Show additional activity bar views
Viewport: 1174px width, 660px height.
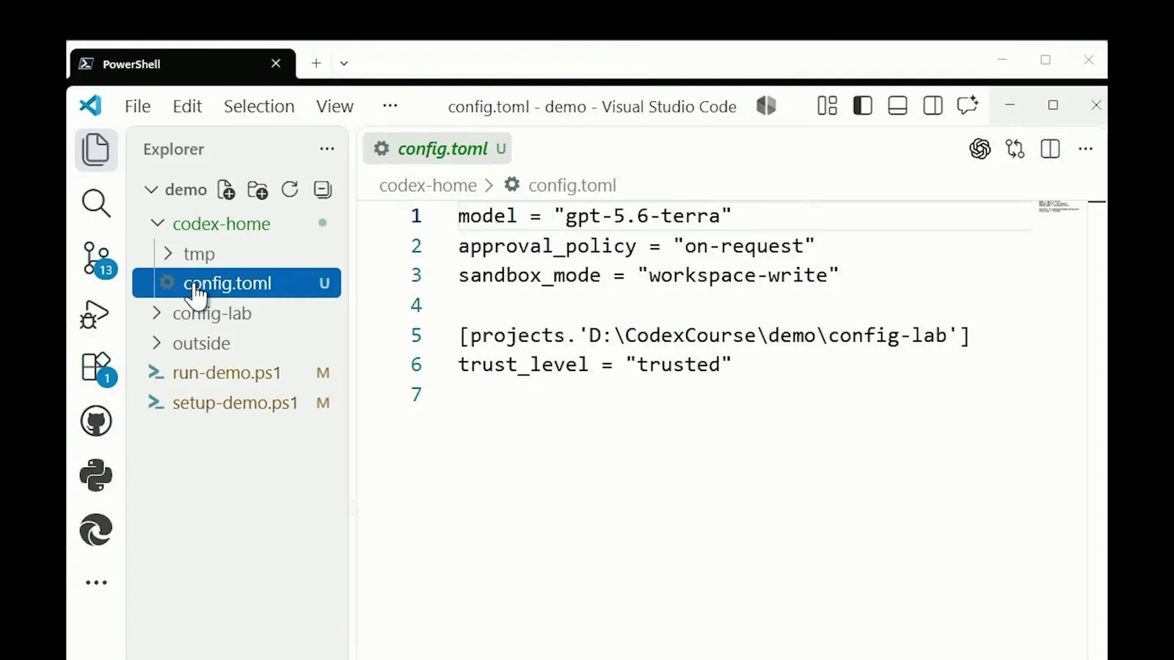coord(96,583)
